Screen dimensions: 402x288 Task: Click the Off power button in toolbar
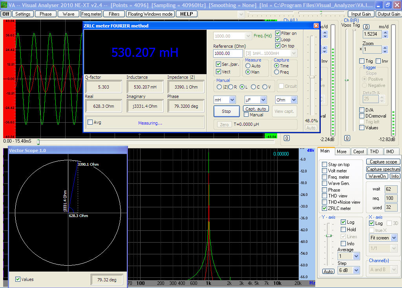coord(6,14)
